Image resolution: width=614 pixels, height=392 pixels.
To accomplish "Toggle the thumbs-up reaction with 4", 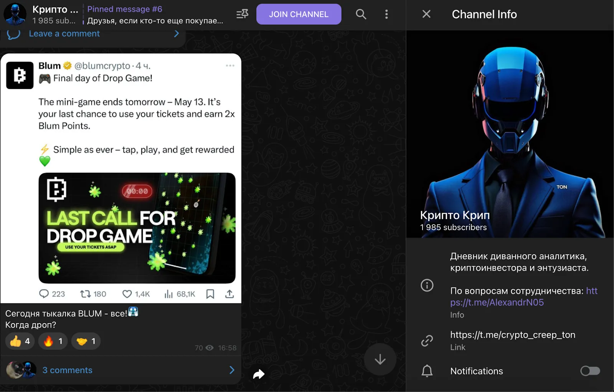I will click(x=20, y=341).
